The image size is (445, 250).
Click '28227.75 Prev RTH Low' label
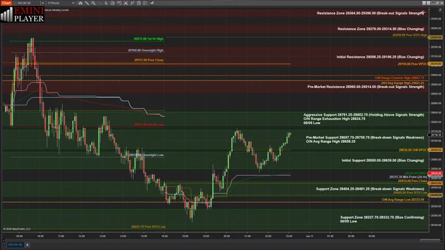(x=148, y=227)
